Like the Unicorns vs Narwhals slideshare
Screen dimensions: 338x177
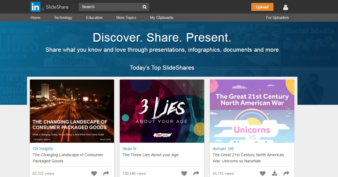tap(263, 174)
